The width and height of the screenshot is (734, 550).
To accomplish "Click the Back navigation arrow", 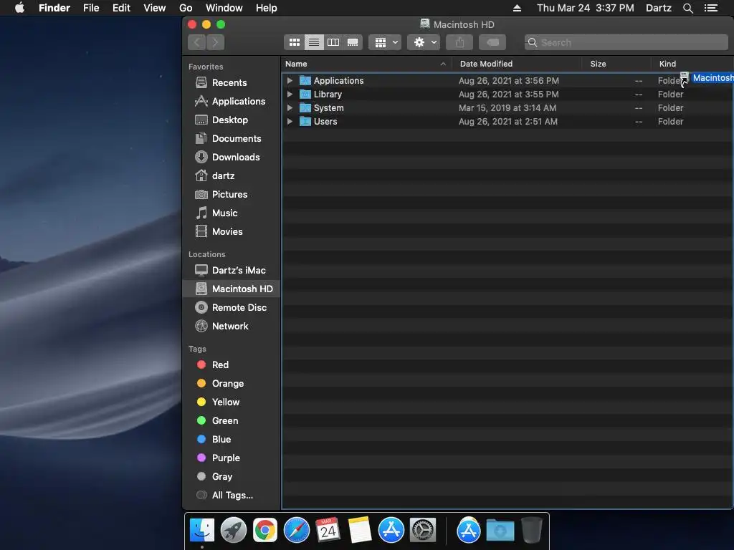I will coord(197,42).
